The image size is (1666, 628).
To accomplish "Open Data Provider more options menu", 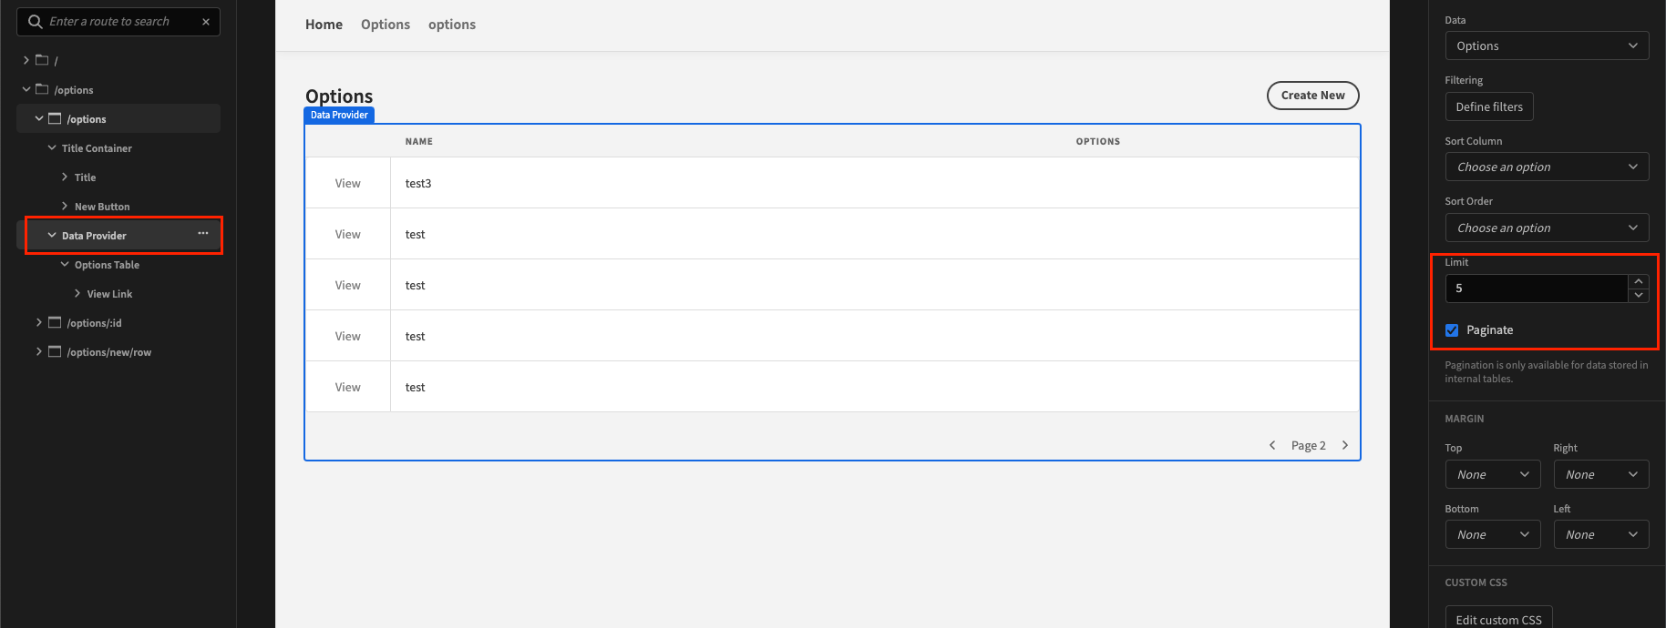I will point(202,234).
